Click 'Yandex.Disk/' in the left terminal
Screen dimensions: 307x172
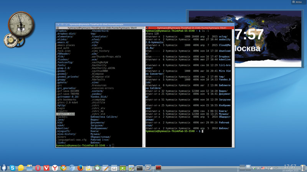pyautogui.click(x=99, y=97)
